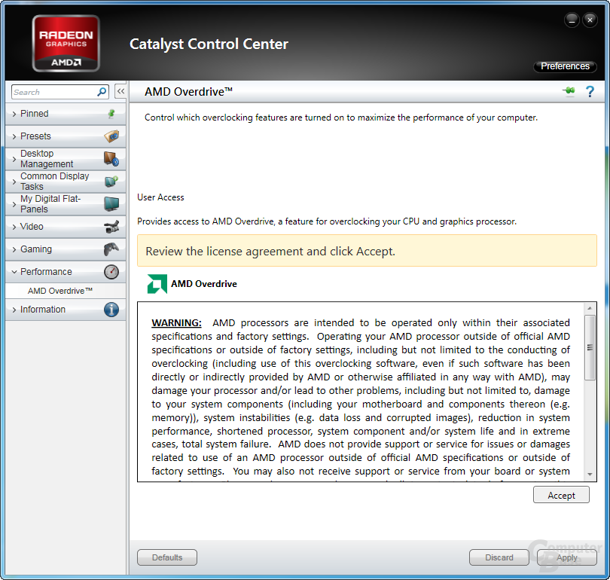Click license scrollbar up arrow
610x580 pixels.
[x=590, y=308]
